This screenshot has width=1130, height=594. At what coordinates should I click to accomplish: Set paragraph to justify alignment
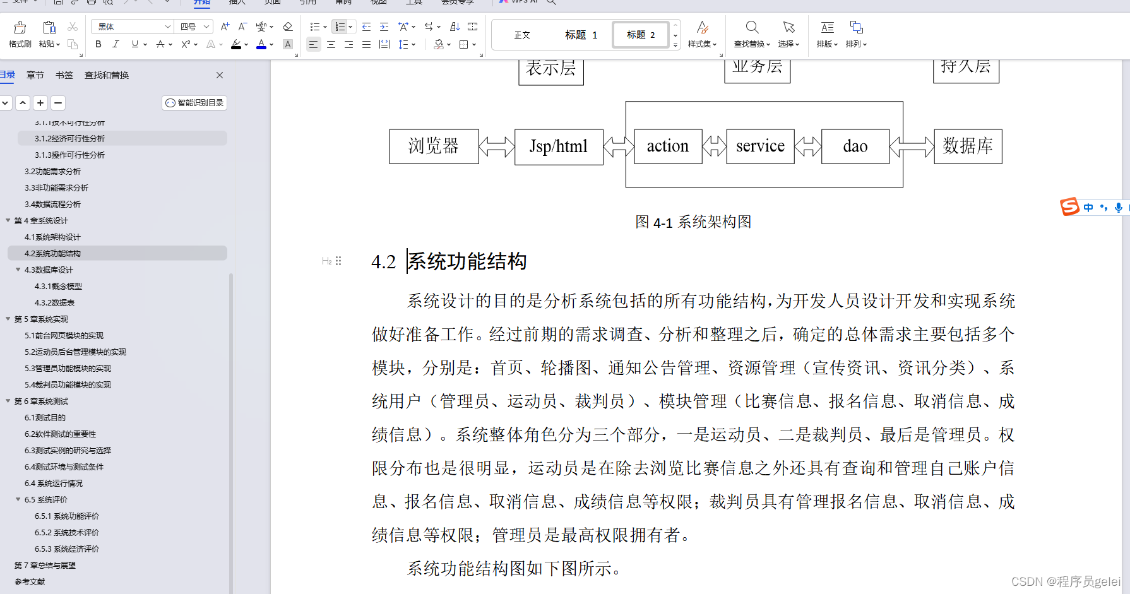point(366,44)
